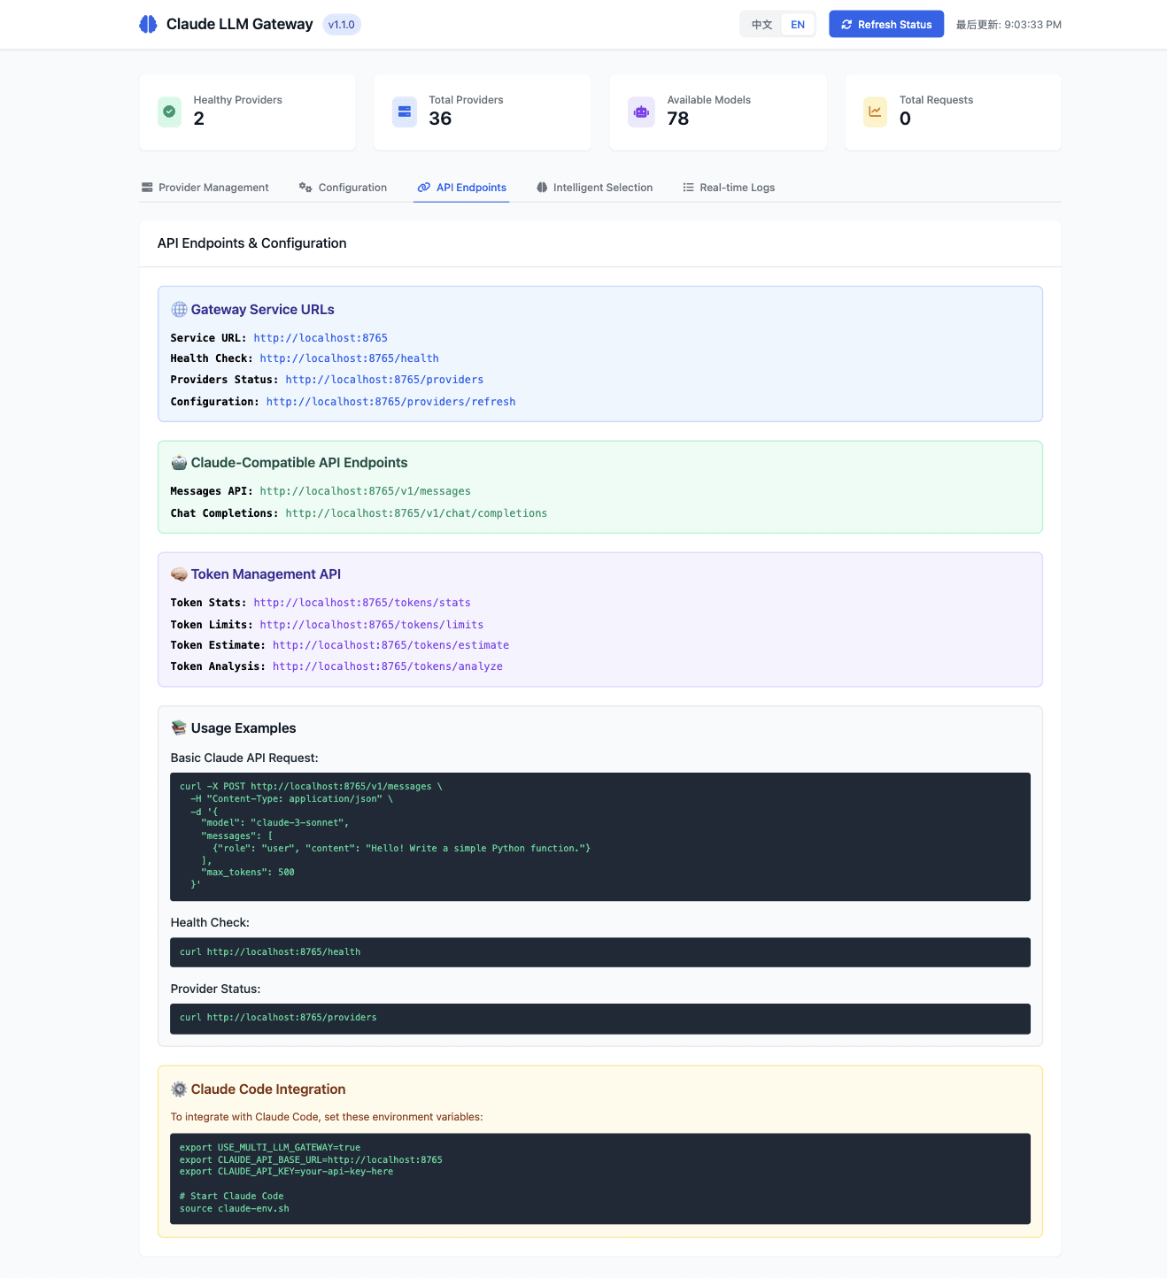The image size is (1167, 1278).
Task: Open the Health Check URL link
Action: click(349, 358)
